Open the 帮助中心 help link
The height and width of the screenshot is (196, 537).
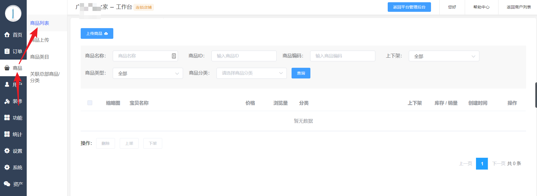click(x=481, y=7)
